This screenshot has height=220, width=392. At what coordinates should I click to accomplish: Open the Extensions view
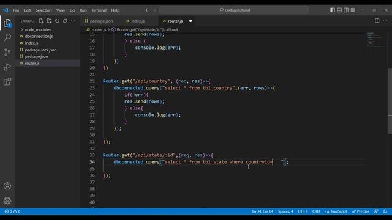(x=7, y=81)
